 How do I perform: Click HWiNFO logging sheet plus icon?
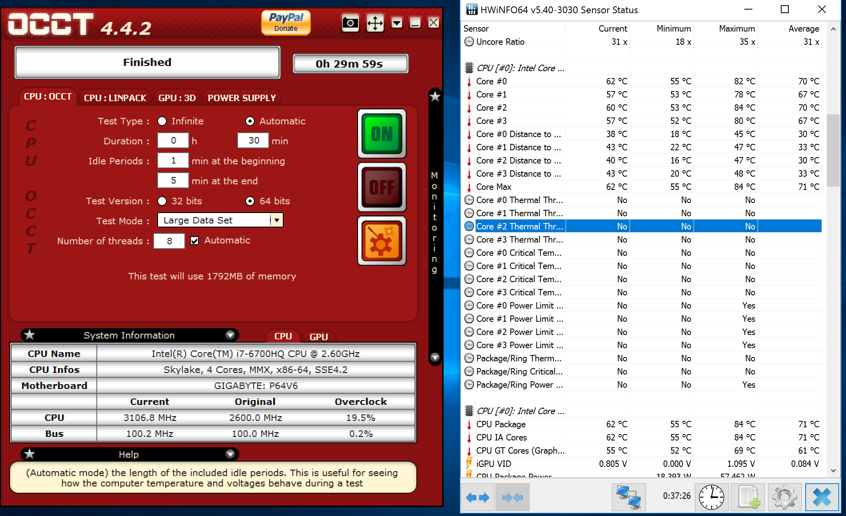pyautogui.click(x=748, y=497)
